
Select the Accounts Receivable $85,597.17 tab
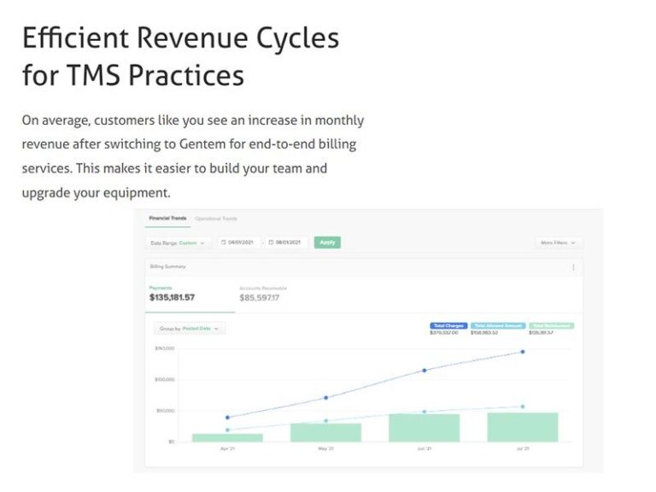tap(263, 294)
